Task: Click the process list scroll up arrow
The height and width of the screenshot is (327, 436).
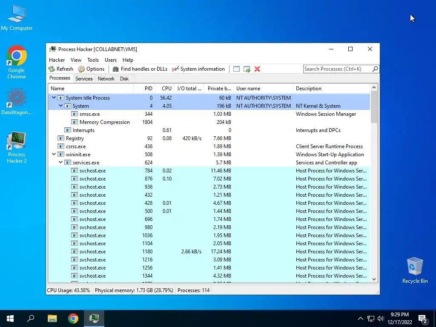Action: pyautogui.click(x=374, y=87)
